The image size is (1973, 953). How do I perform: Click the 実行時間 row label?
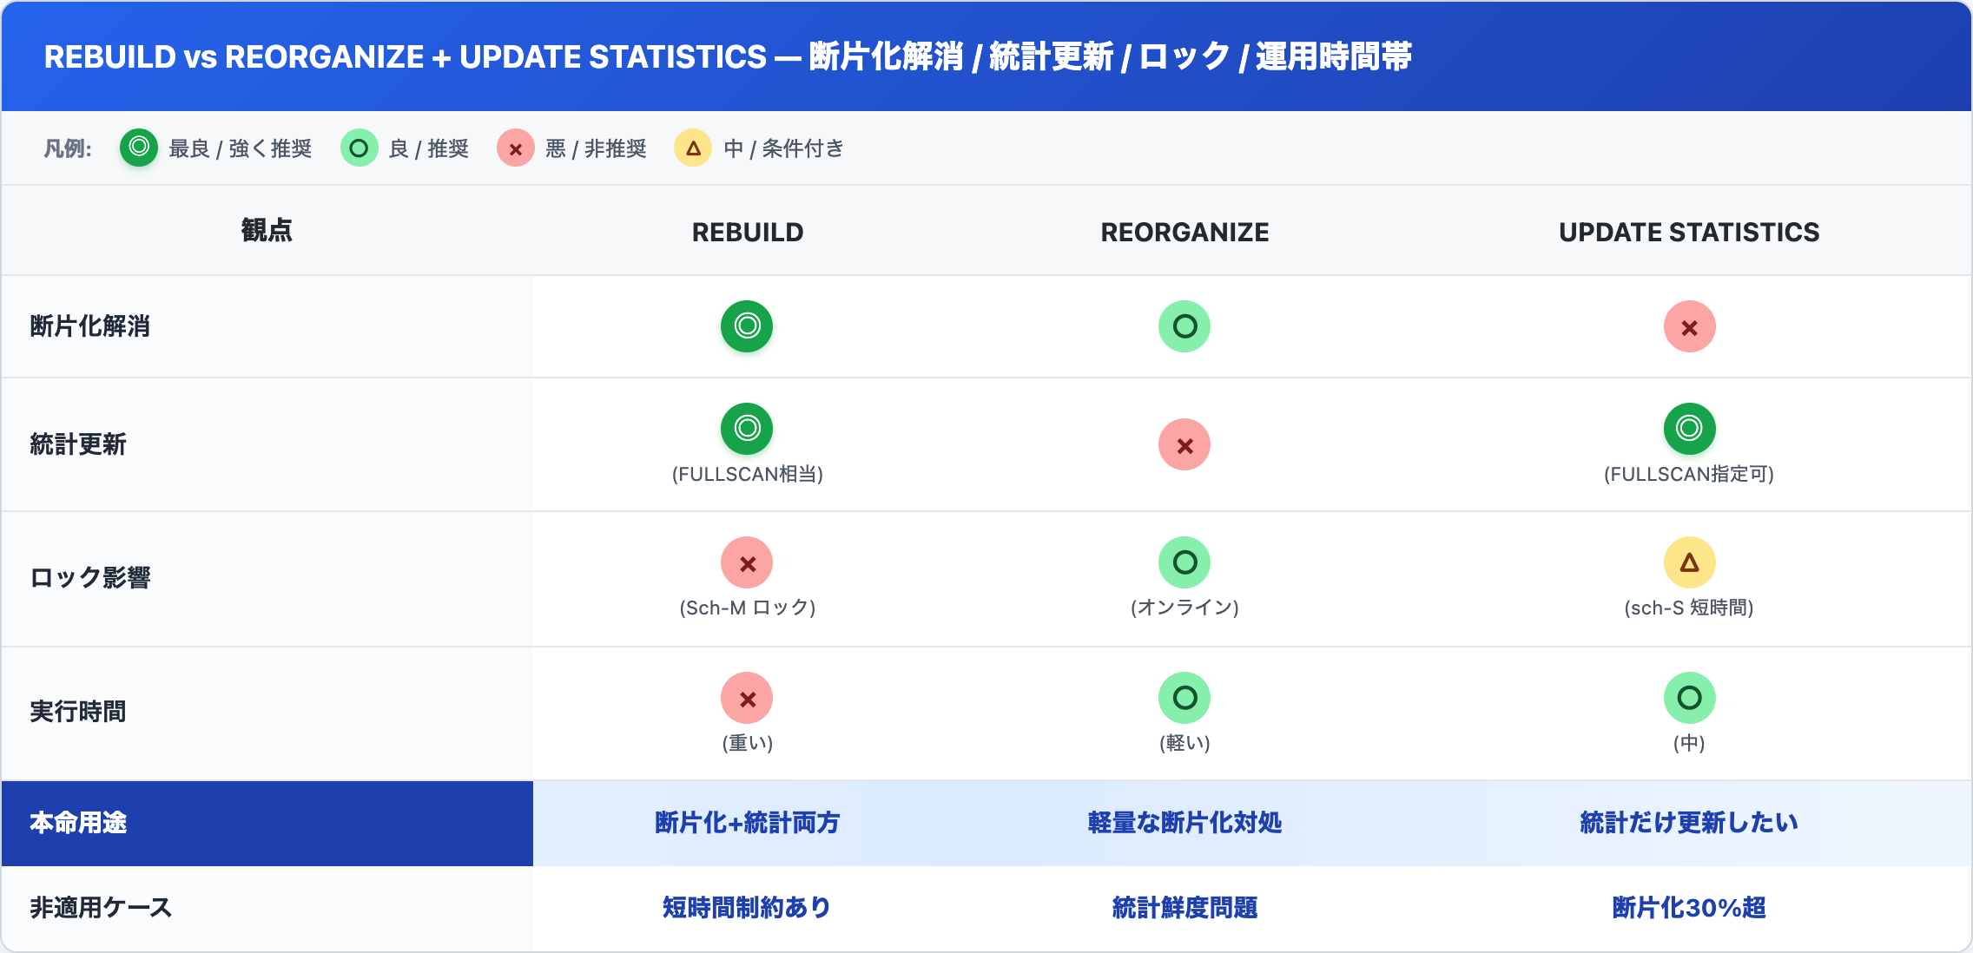pyautogui.click(x=78, y=712)
